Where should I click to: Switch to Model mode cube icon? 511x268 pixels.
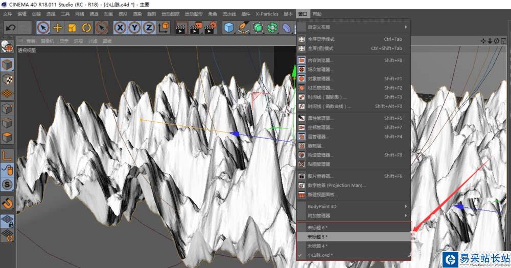click(x=7, y=65)
